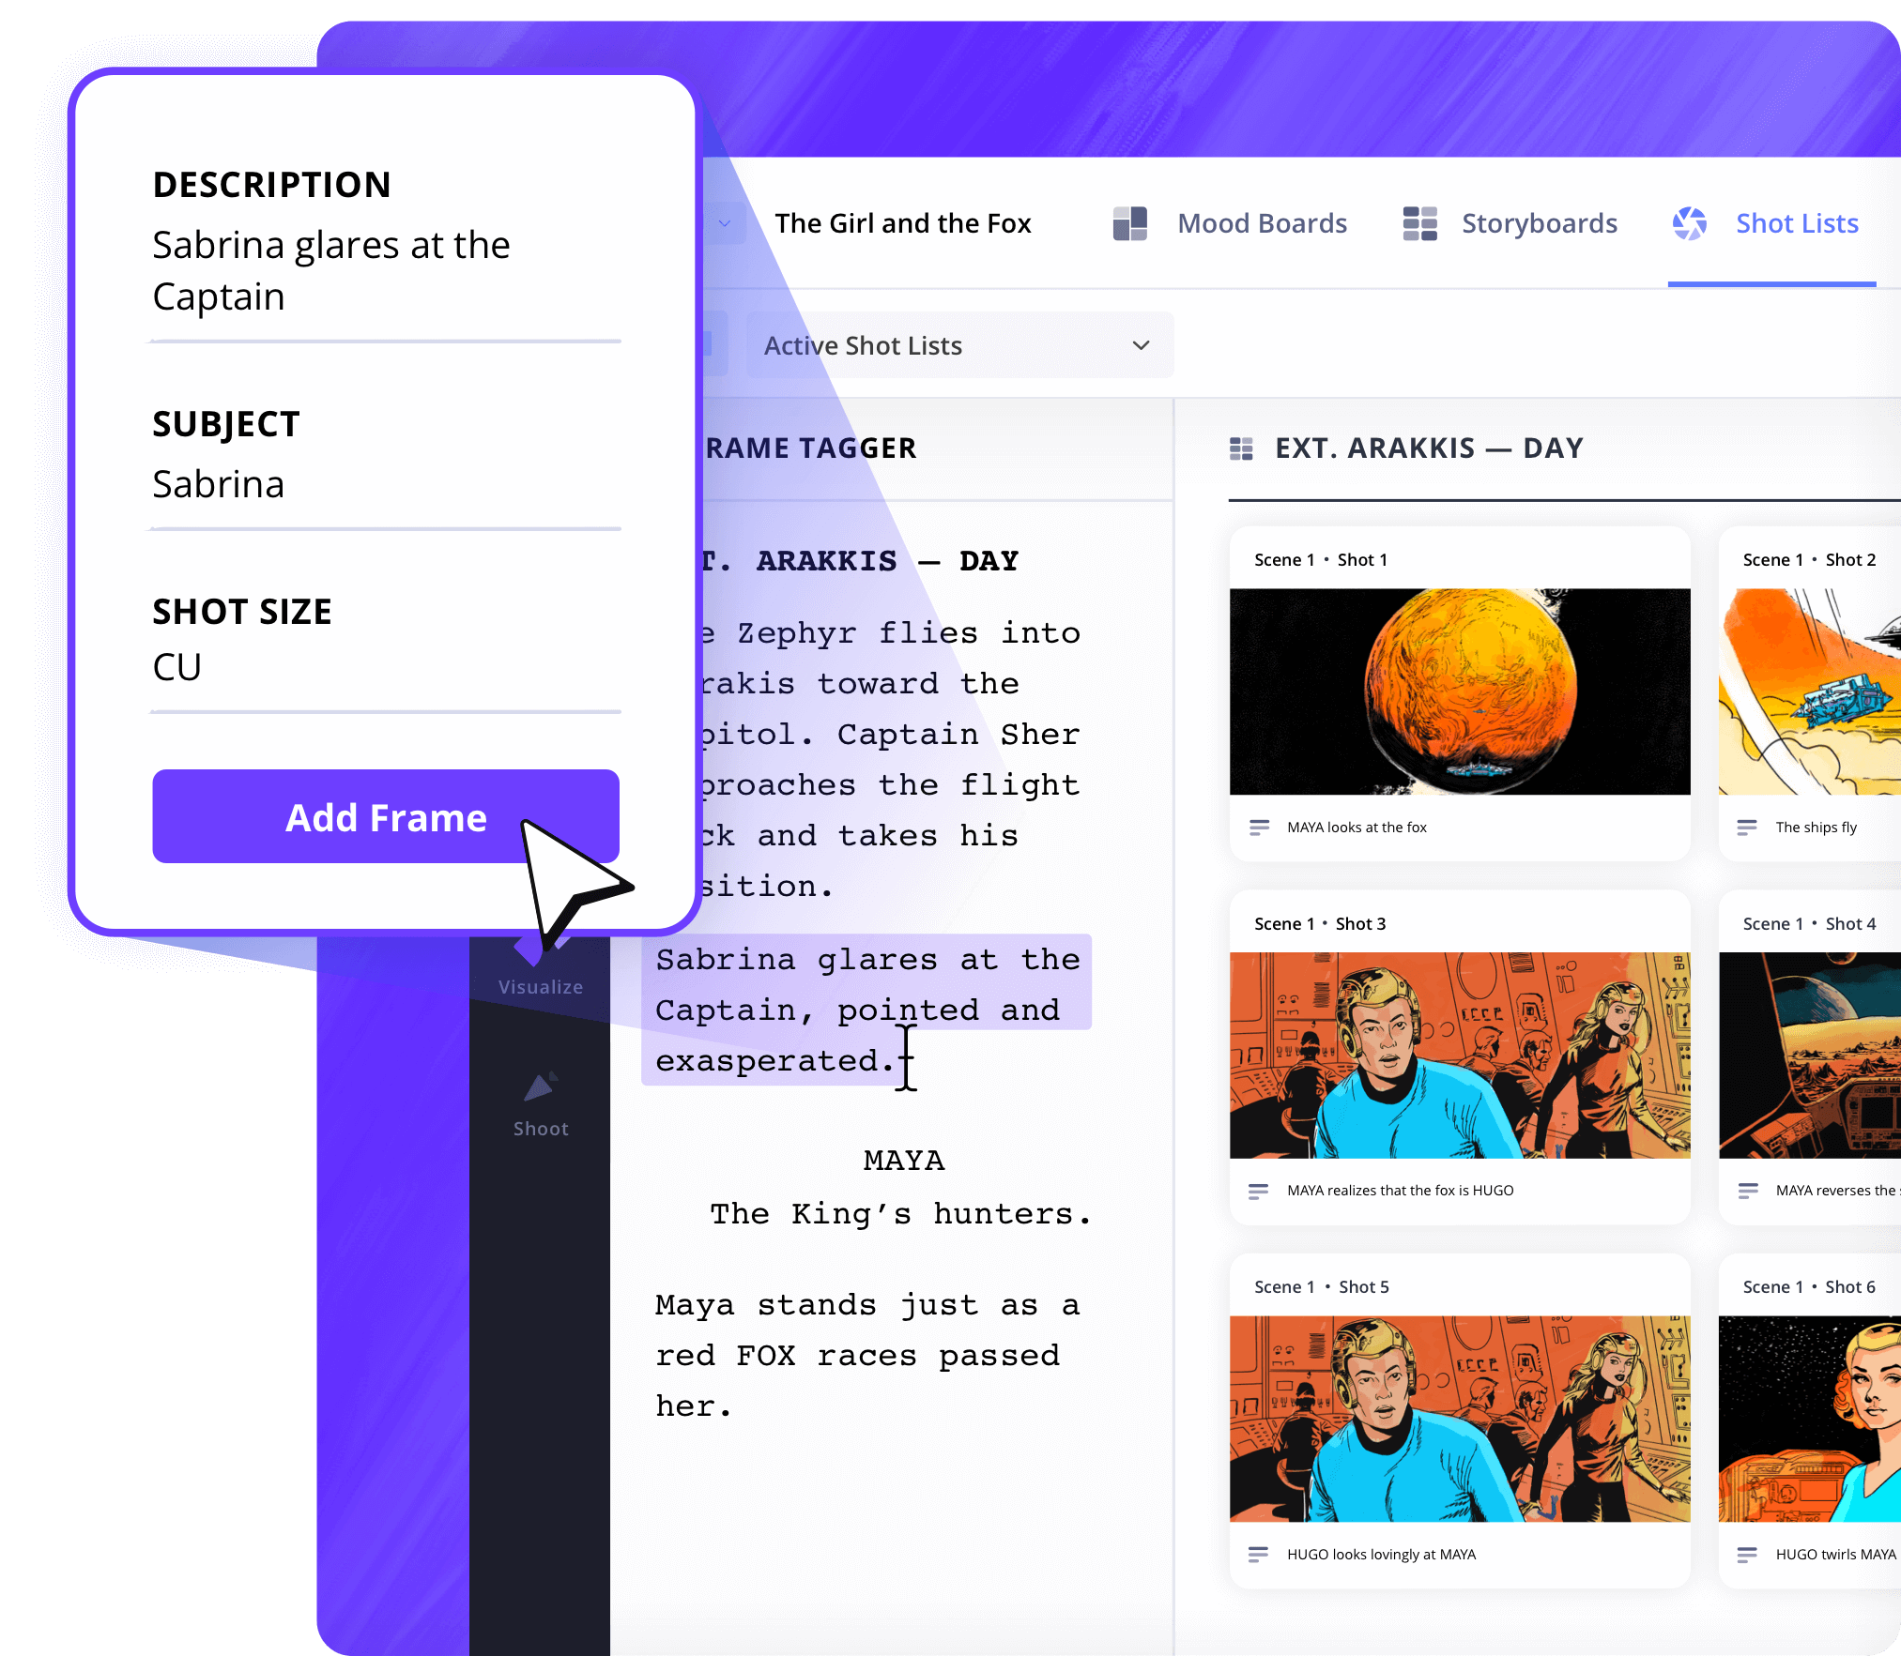Click the FRAME TAGGER panel heading

coord(810,448)
